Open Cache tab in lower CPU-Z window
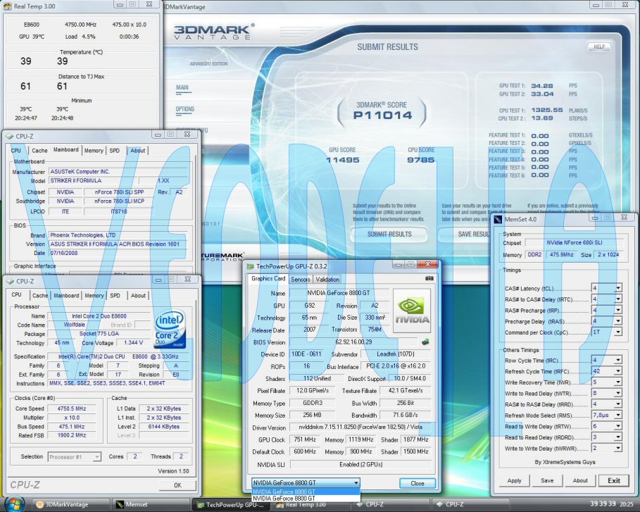The height and width of the screenshot is (512, 640). pos(40,295)
